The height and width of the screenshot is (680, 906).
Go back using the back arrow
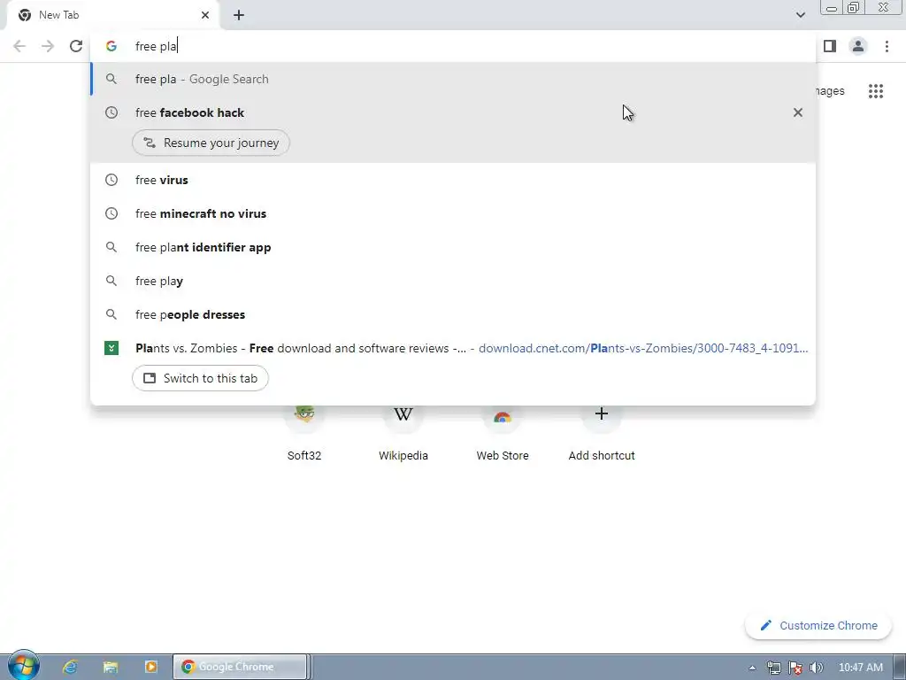tap(19, 46)
